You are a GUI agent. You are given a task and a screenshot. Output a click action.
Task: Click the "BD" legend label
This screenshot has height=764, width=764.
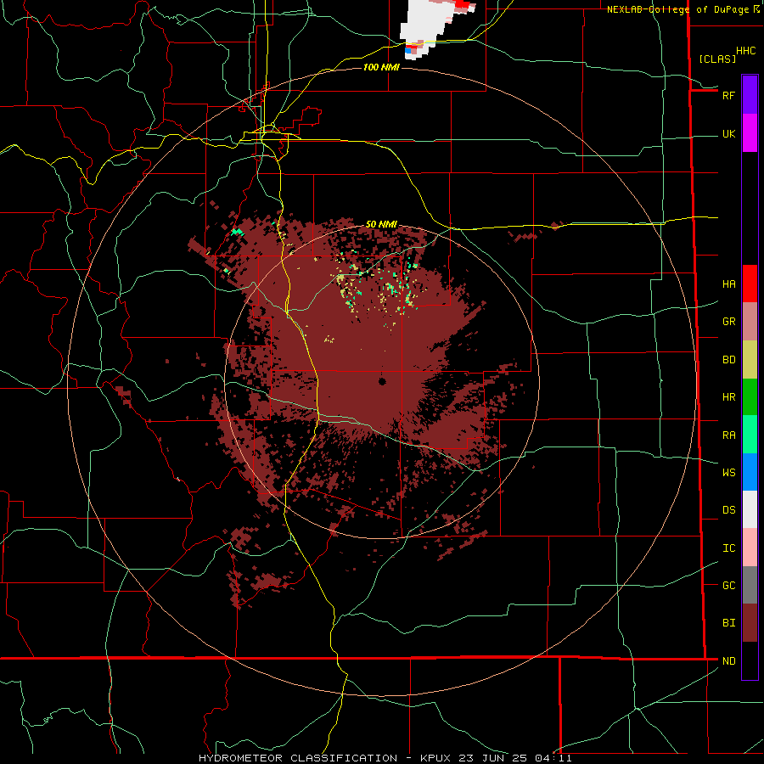728,360
